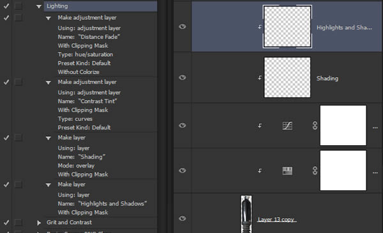Click the Hue/Saturation layer mask thumbnail
This screenshot has height=233, width=383.
pyautogui.click(x=343, y=171)
